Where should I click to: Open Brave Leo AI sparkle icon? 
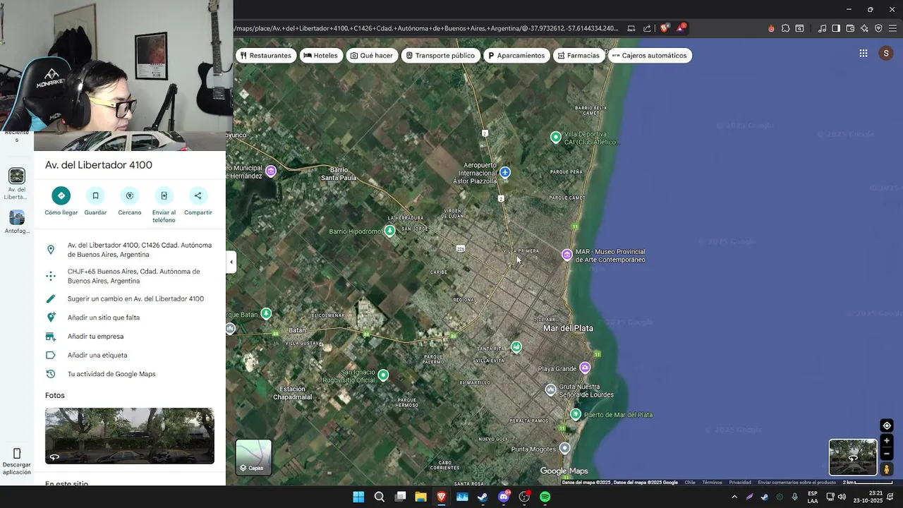[864, 28]
